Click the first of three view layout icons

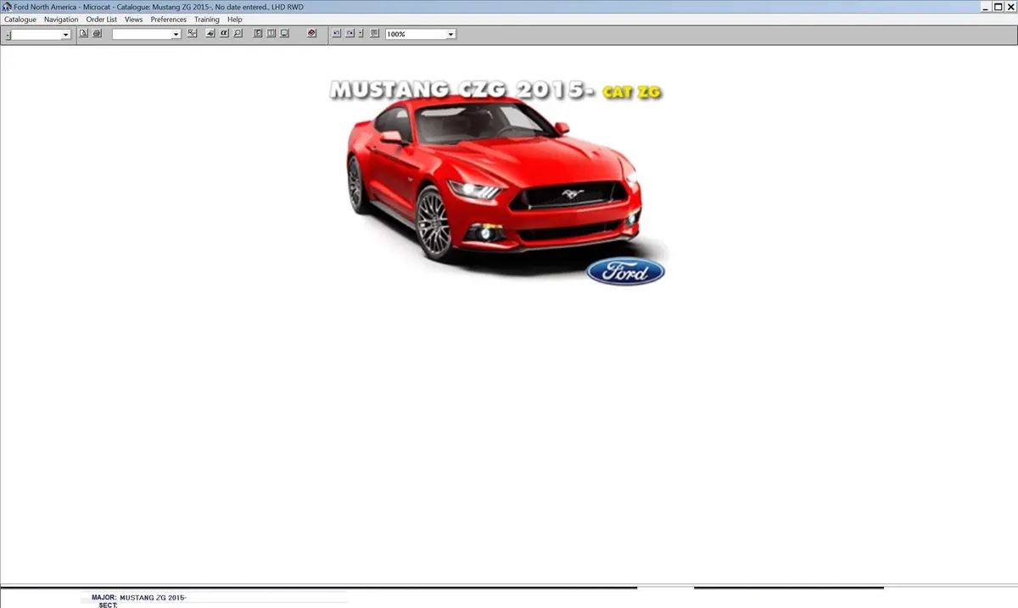click(x=258, y=34)
